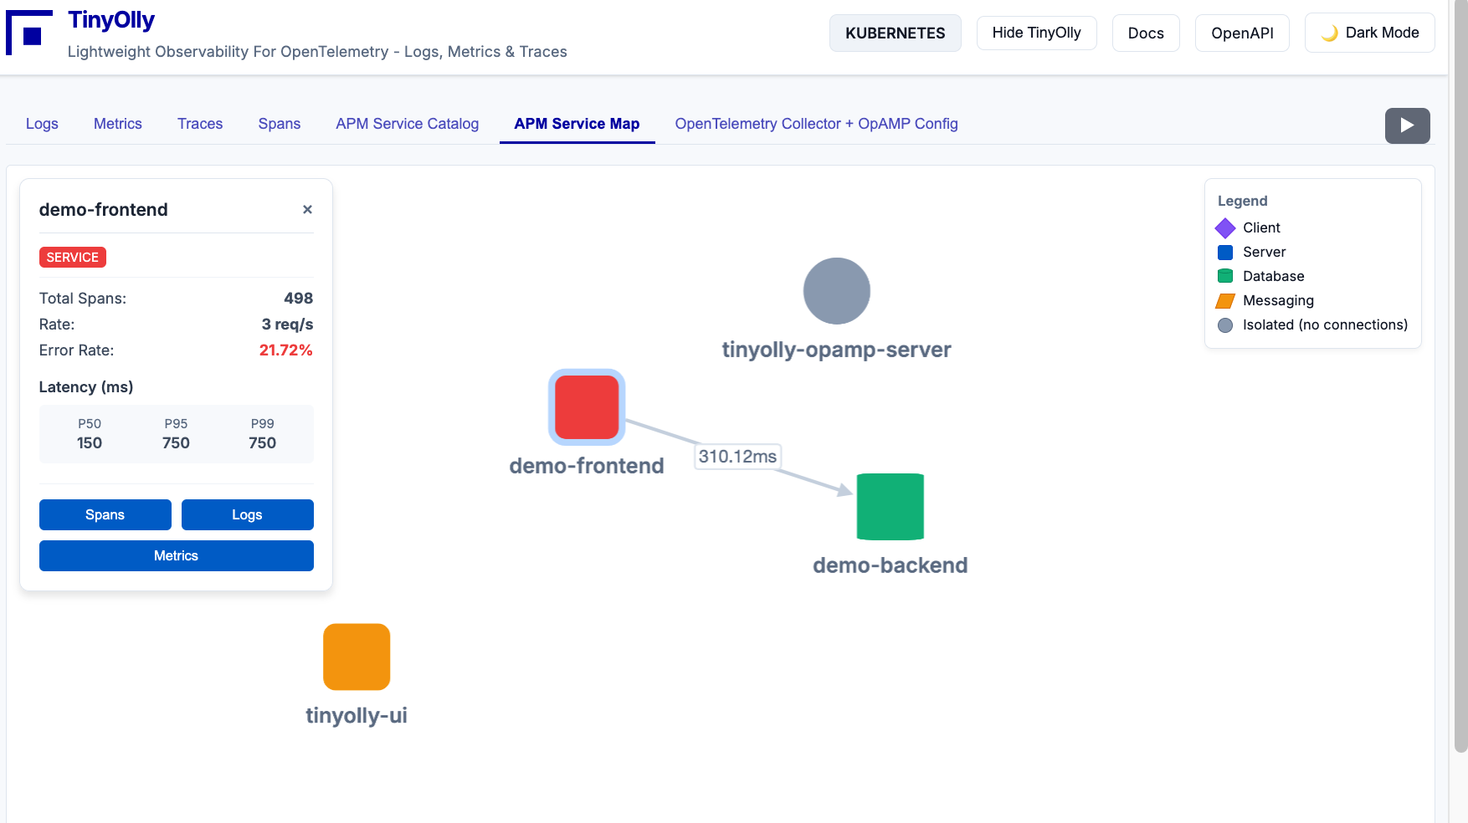This screenshot has height=823, width=1468.
Task: Switch to the Logs tab
Action: 42,124
